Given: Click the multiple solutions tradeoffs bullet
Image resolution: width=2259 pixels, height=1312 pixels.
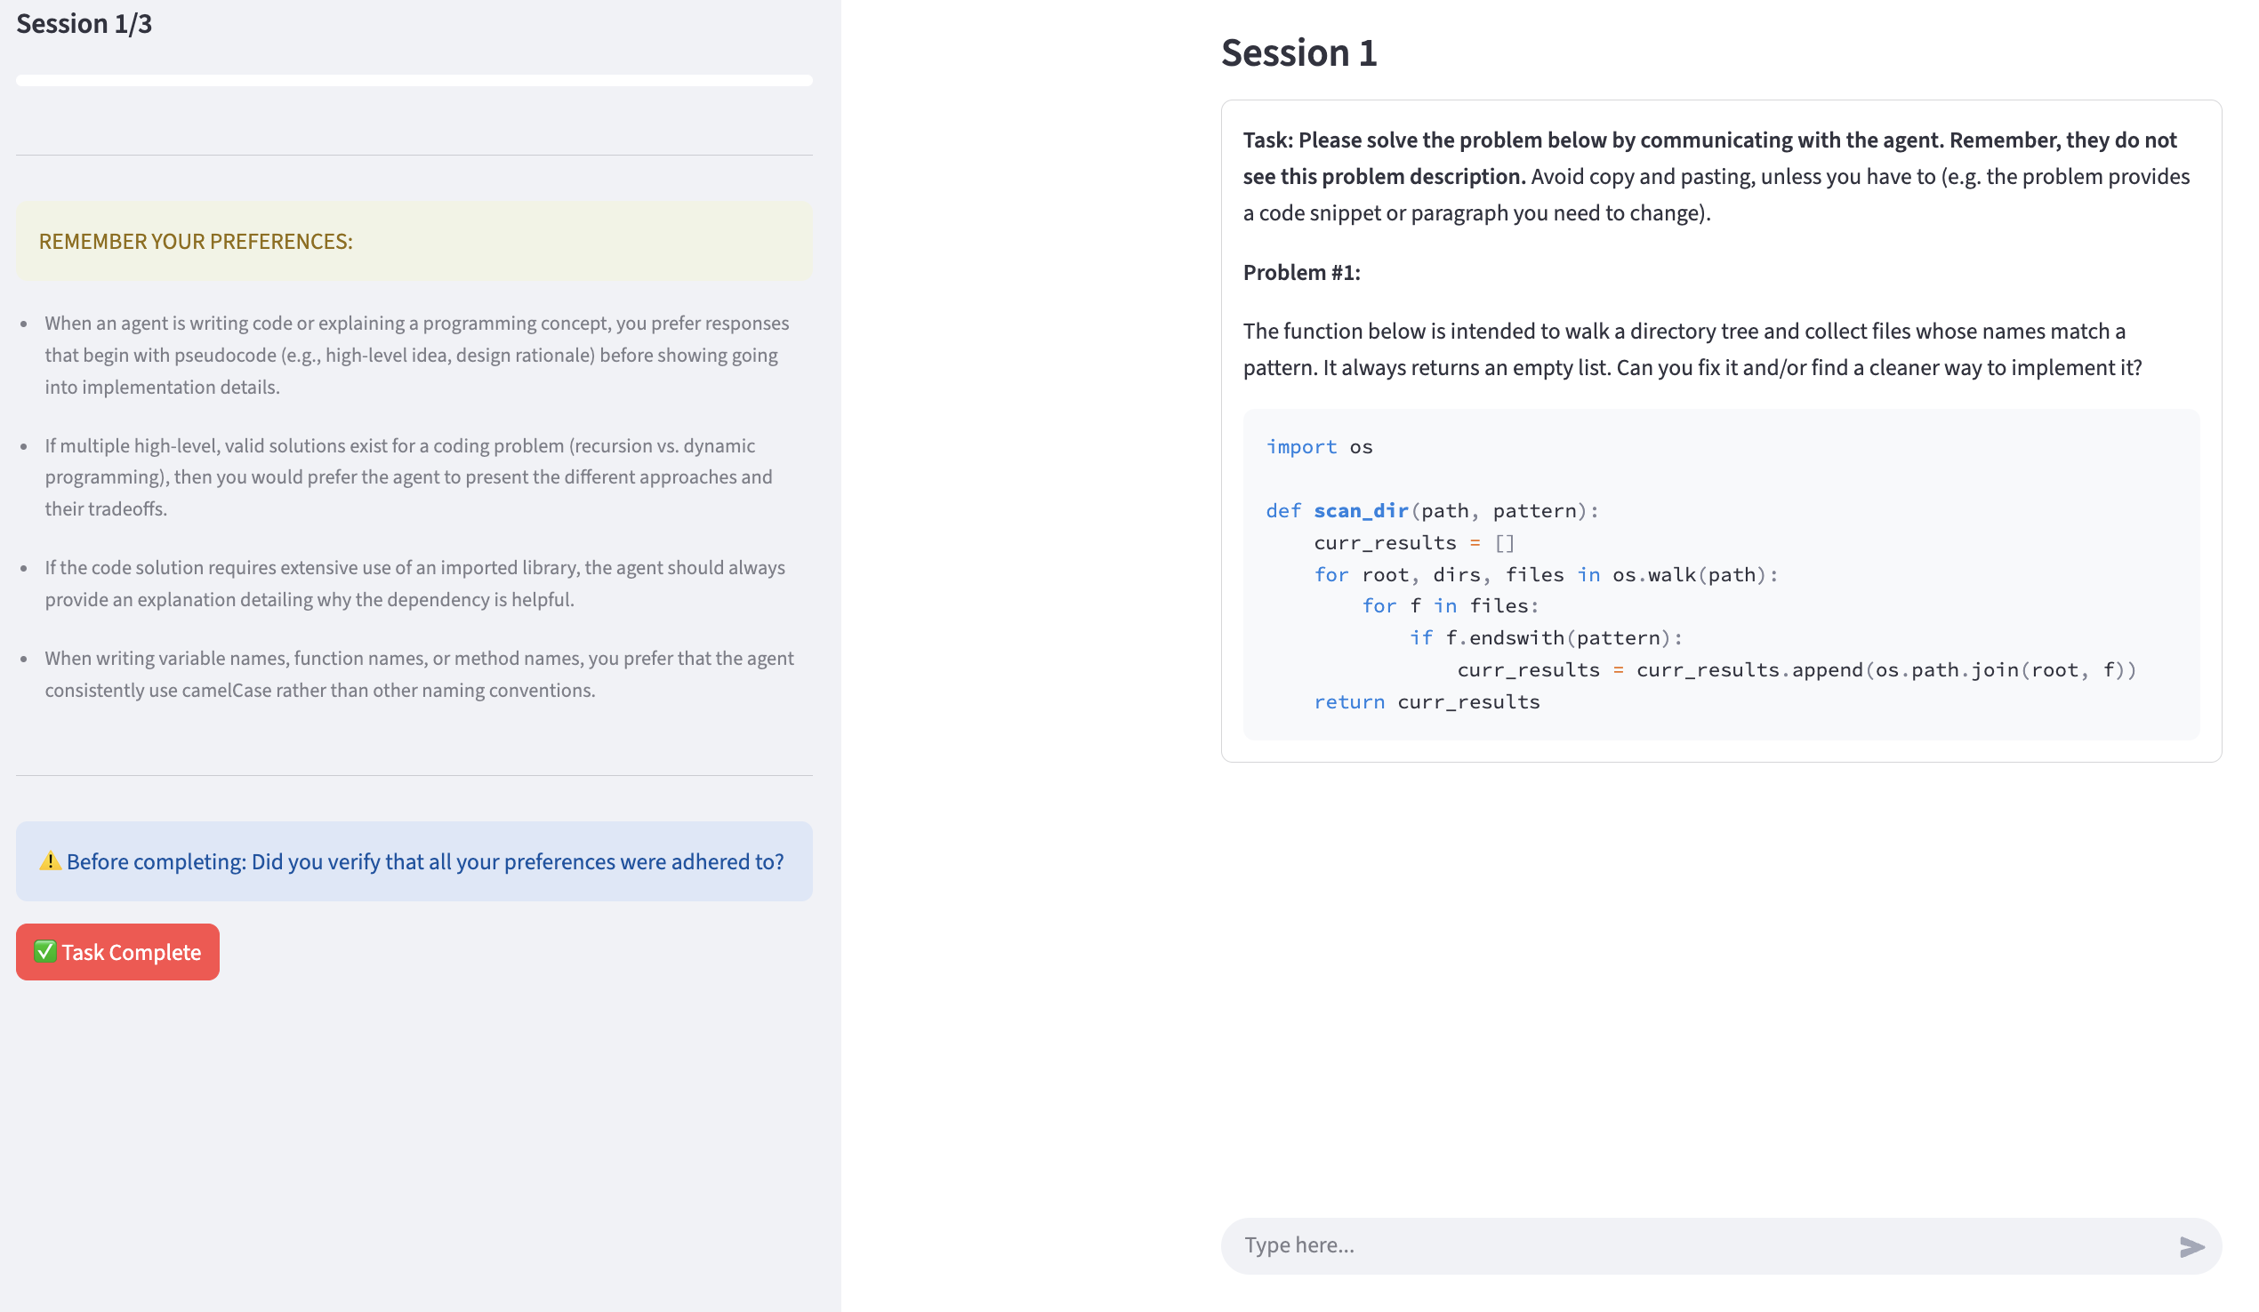Looking at the screenshot, I should (408, 476).
